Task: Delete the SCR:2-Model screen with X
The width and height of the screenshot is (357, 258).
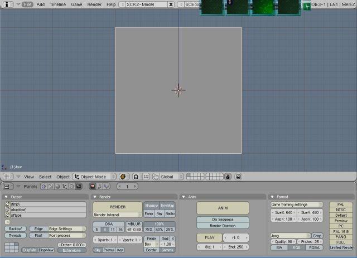Action: coord(171,4)
